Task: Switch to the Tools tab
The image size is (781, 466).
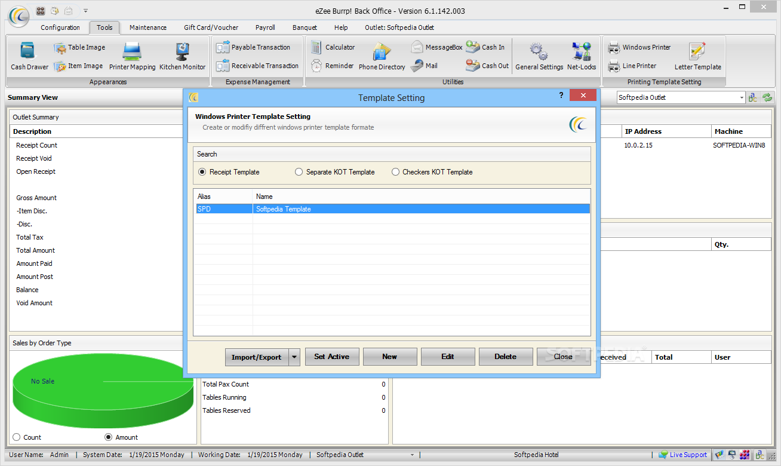Action: pos(105,27)
